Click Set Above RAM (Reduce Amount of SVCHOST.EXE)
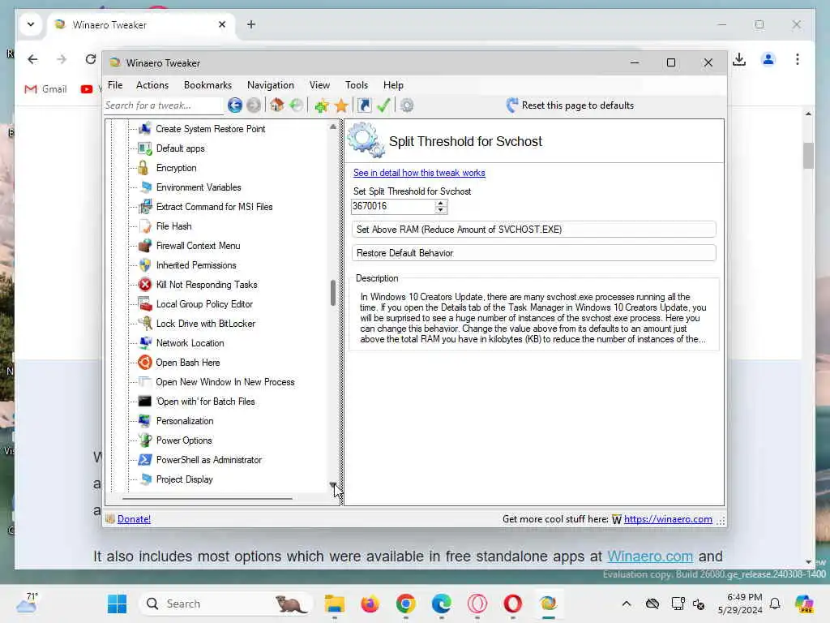830x623 pixels. pos(533,230)
